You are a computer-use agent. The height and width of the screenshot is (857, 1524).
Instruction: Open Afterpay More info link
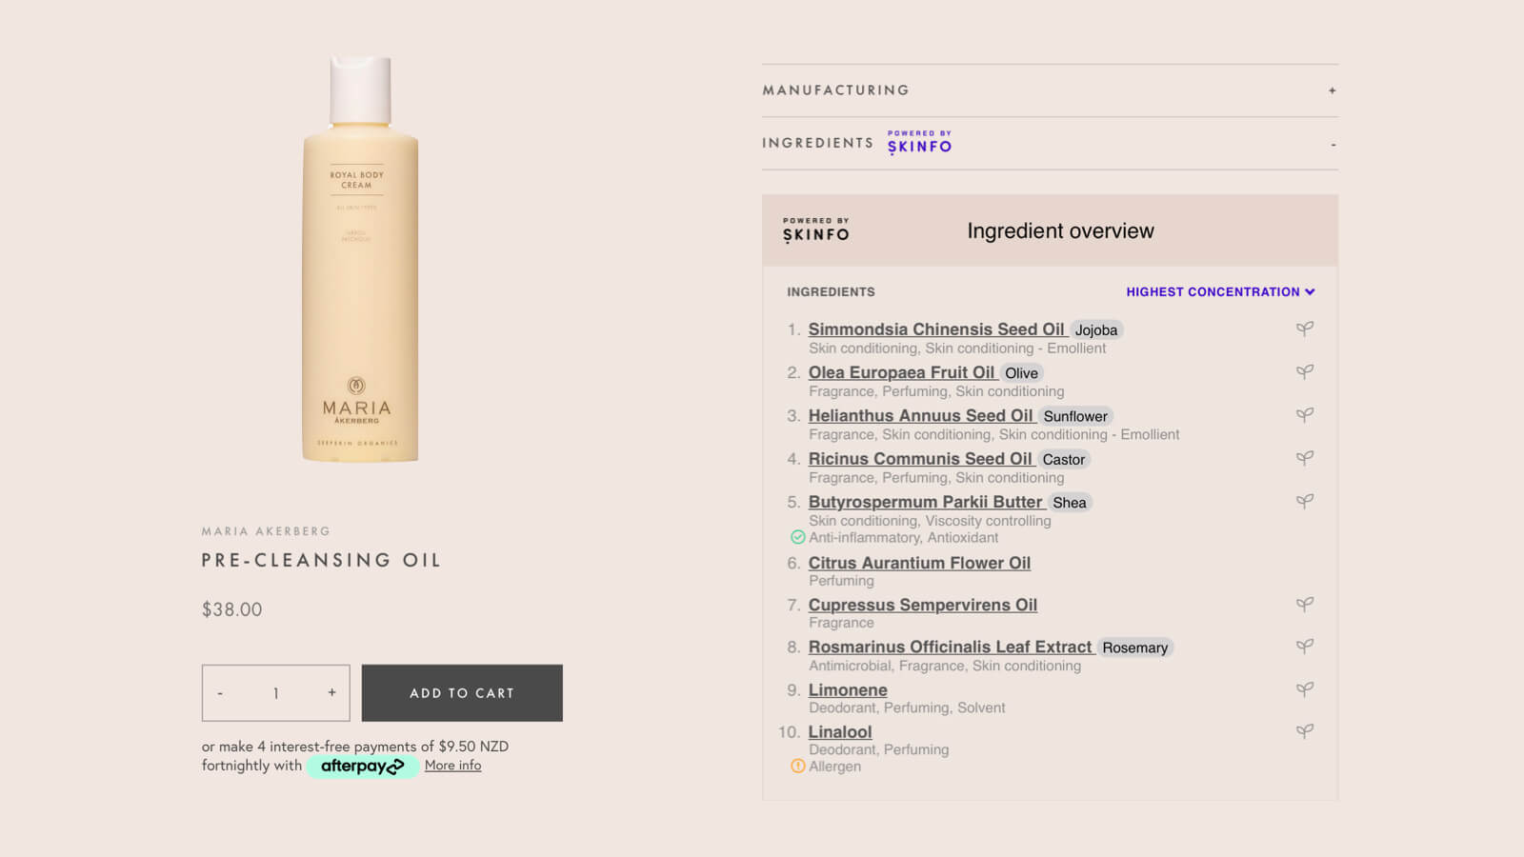[452, 766]
